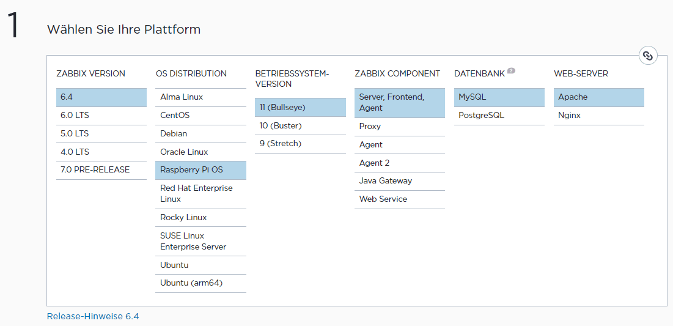Choose SUSE Linux Enterprise Server
The image size is (673, 326).
pyautogui.click(x=200, y=242)
